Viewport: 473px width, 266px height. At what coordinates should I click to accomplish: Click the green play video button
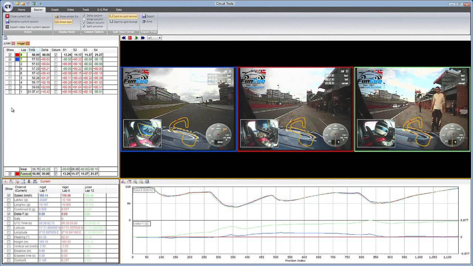tap(136, 38)
